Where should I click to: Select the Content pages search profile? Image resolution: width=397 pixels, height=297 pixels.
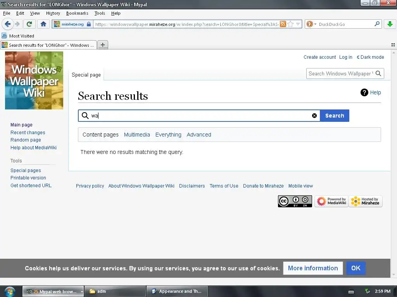click(100, 135)
